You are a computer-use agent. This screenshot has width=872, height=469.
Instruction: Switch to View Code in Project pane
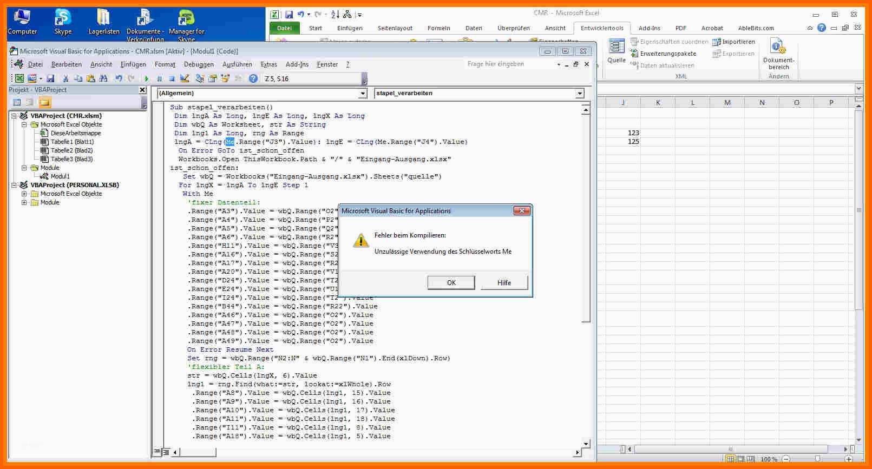(x=17, y=102)
